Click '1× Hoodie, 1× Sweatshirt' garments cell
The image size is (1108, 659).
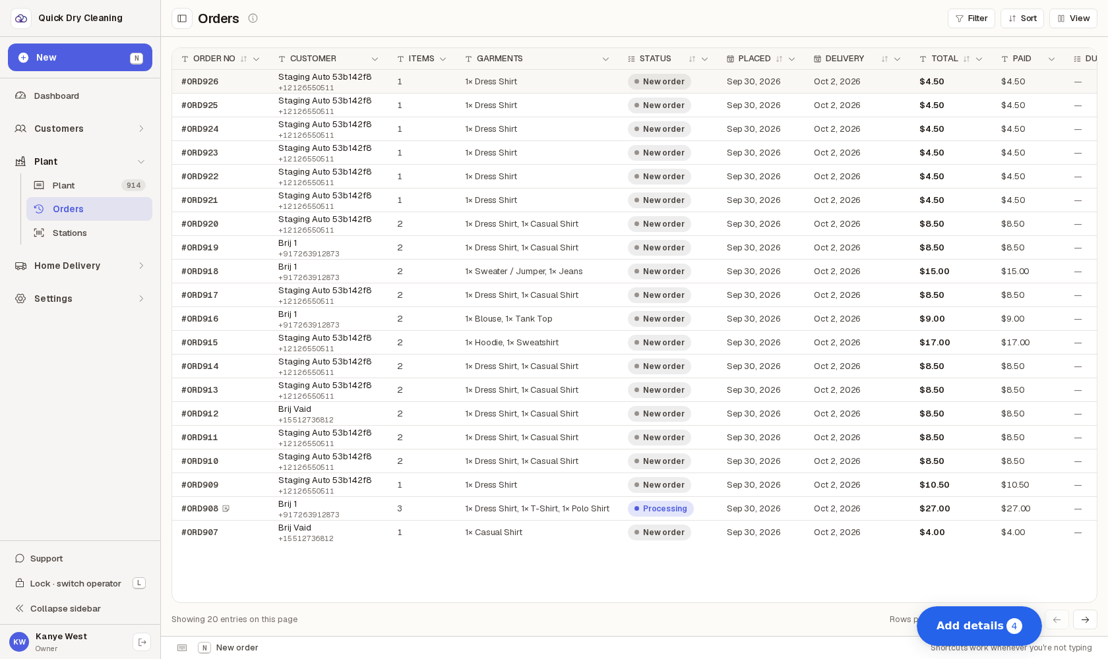pos(512,343)
